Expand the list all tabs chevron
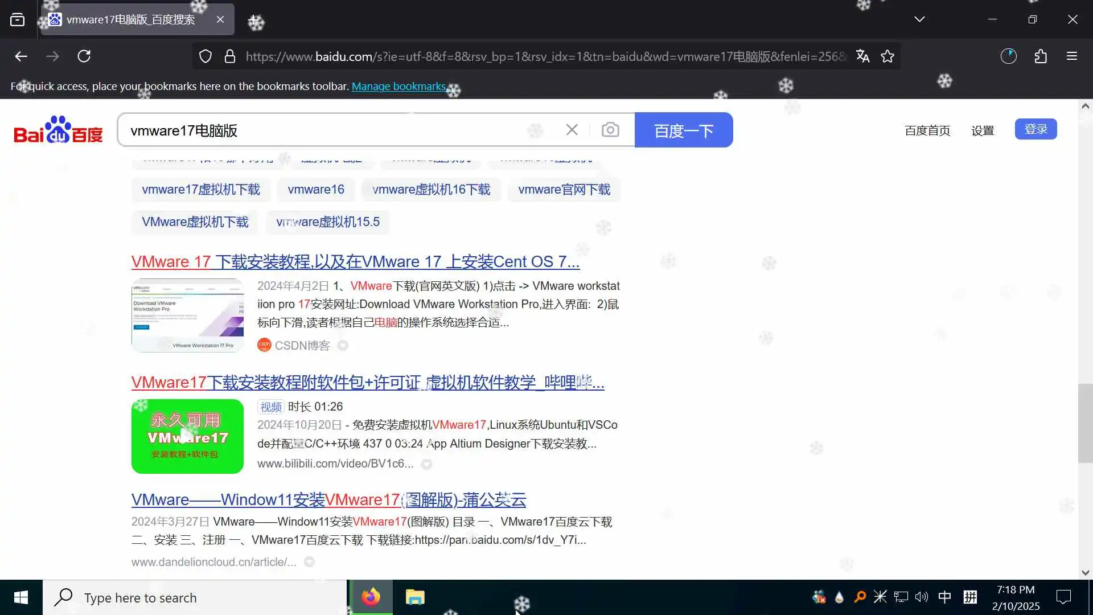The width and height of the screenshot is (1093, 615). coord(919,19)
